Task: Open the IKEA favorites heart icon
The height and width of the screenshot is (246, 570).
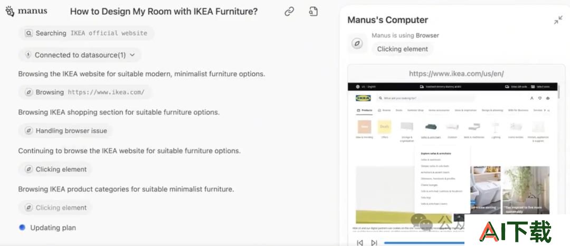Action: pos(540,98)
